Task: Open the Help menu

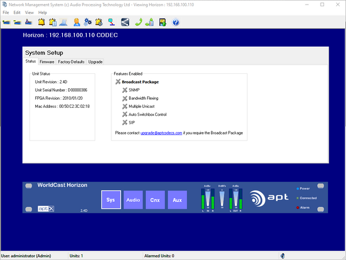Action: pos(42,13)
